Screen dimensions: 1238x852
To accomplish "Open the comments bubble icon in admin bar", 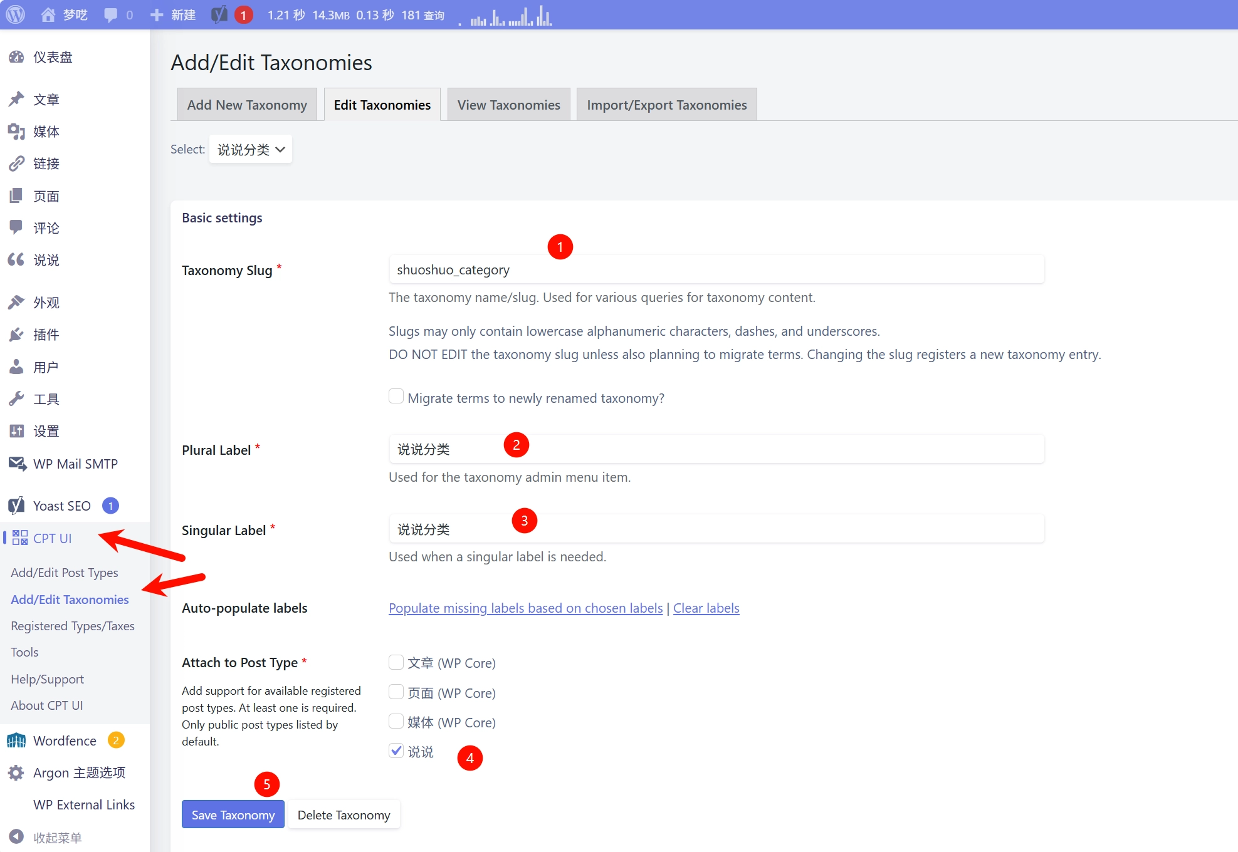I will click(x=111, y=15).
